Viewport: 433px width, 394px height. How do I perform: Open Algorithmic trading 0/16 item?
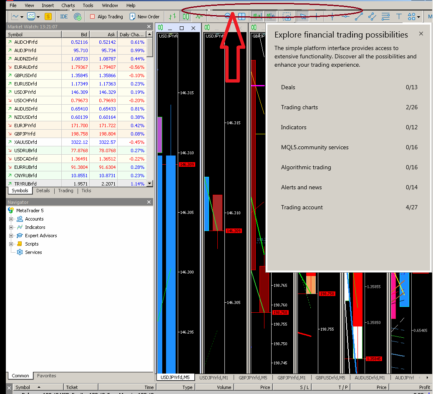click(349, 167)
